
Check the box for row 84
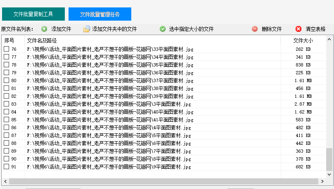6,112
